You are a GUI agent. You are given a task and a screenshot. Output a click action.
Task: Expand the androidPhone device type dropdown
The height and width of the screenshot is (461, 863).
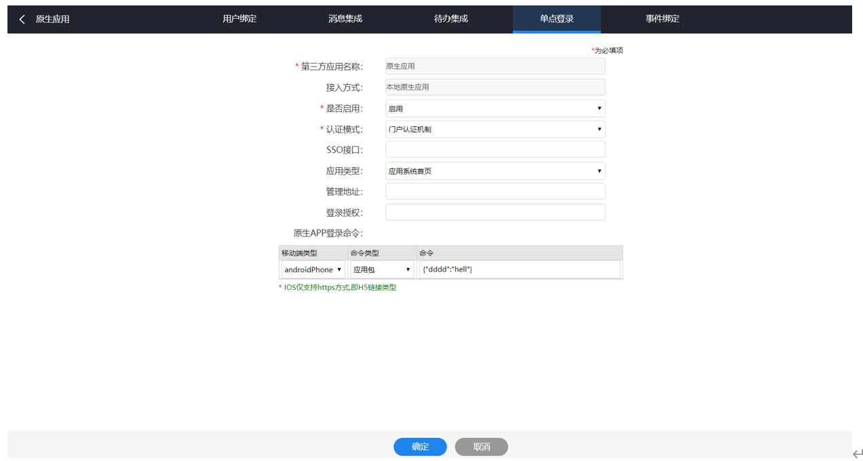(x=313, y=270)
